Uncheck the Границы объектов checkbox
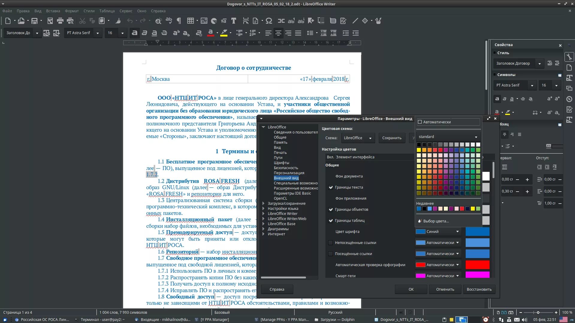Viewport: 575px width, 323px height. [x=330, y=210]
